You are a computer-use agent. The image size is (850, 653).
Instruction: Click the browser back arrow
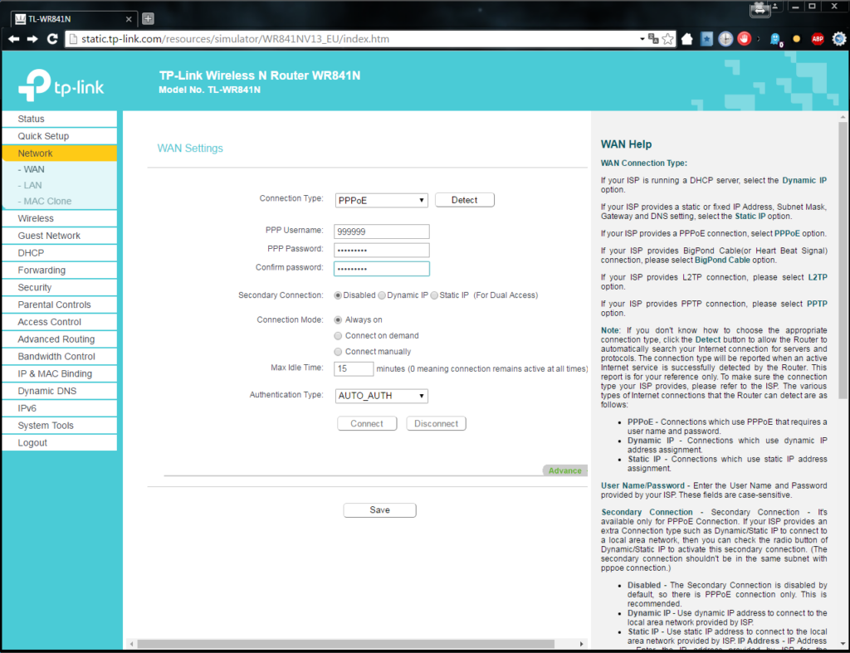[13, 39]
